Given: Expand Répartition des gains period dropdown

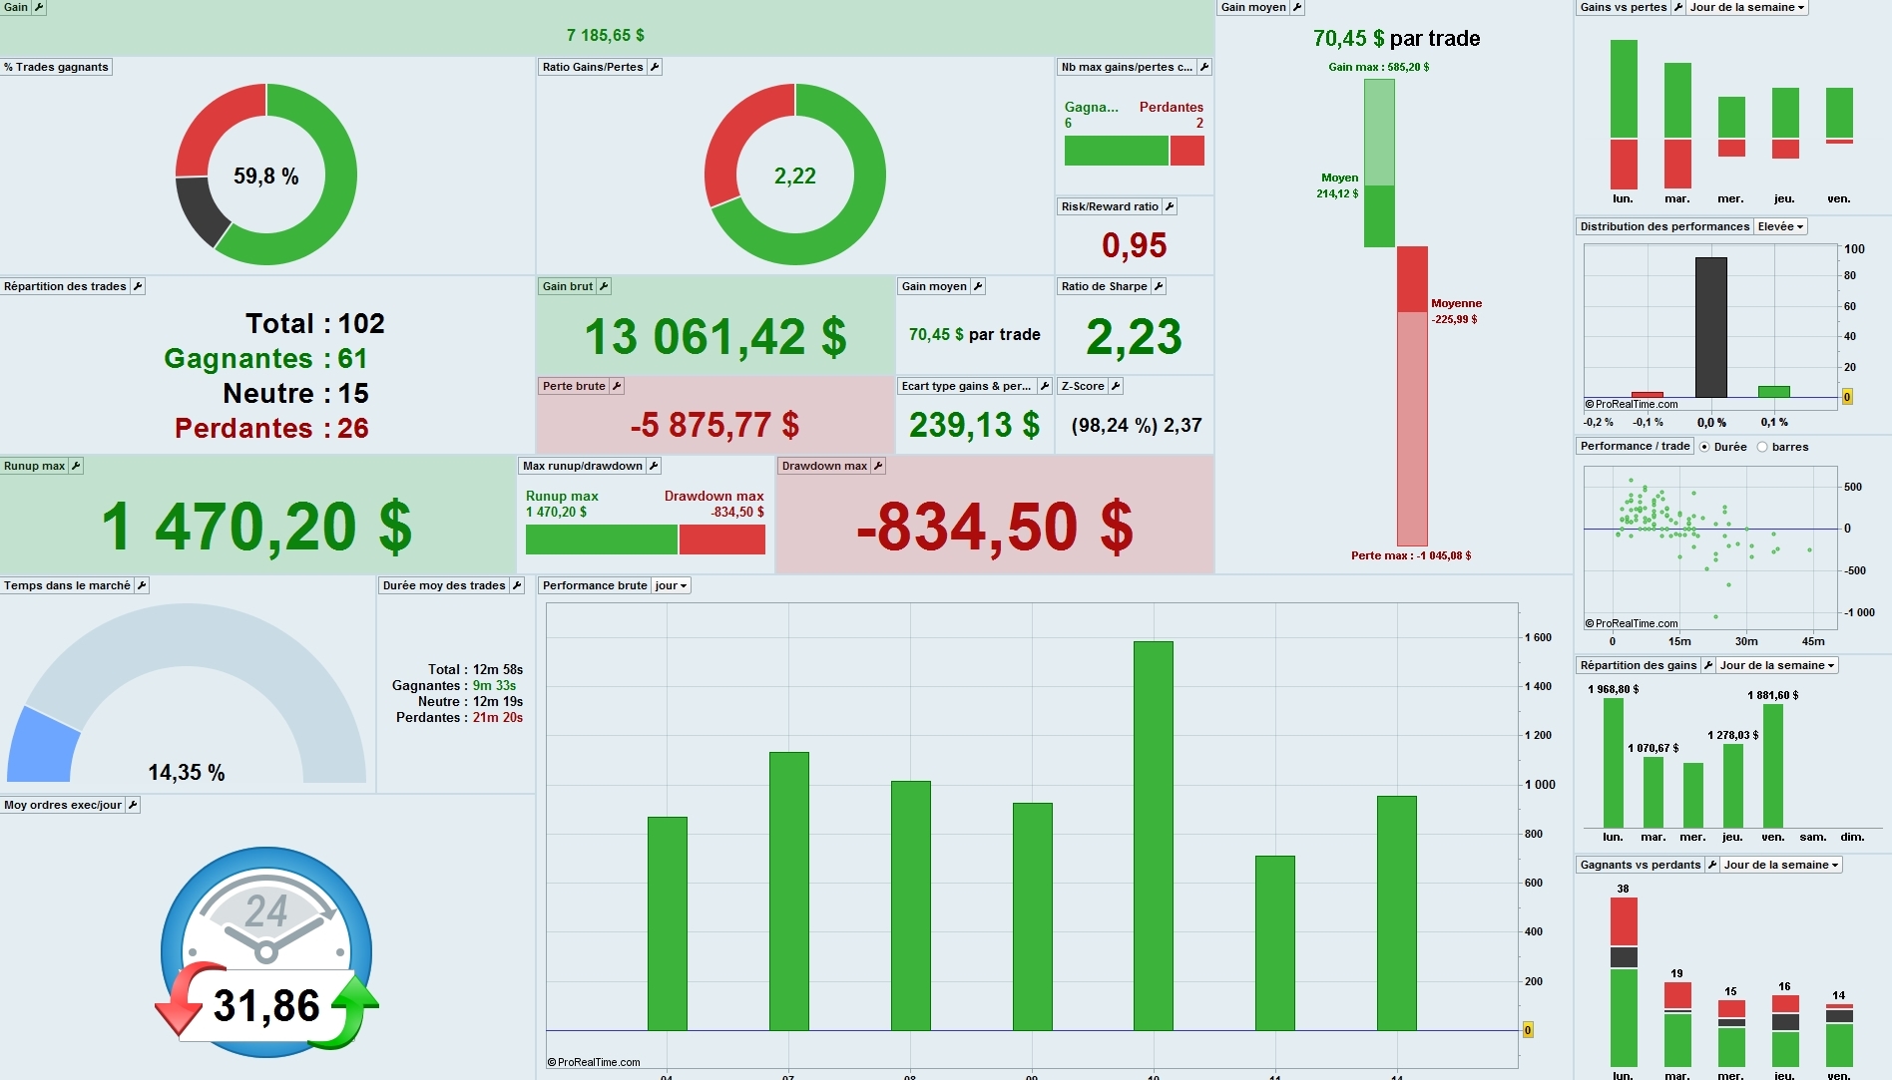Looking at the screenshot, I should pyautogui.click(x=1777, y=665).
